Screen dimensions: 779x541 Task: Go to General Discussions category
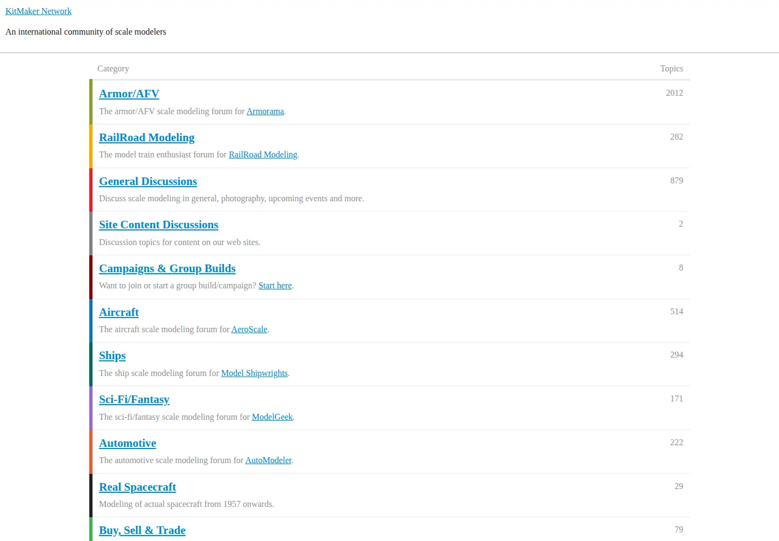(x=148, y=182)
